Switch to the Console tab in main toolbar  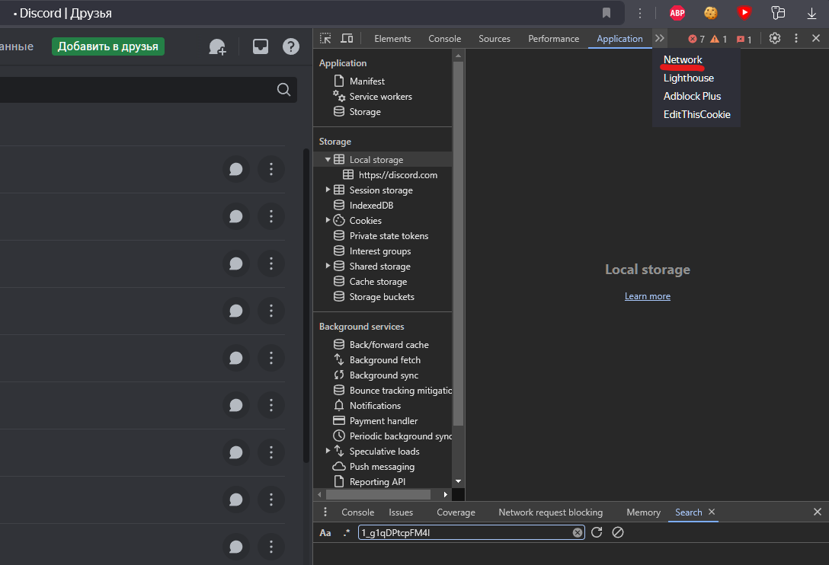(x=445, y=39)
